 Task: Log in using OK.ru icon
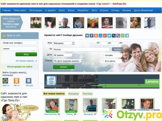[16, 81]
